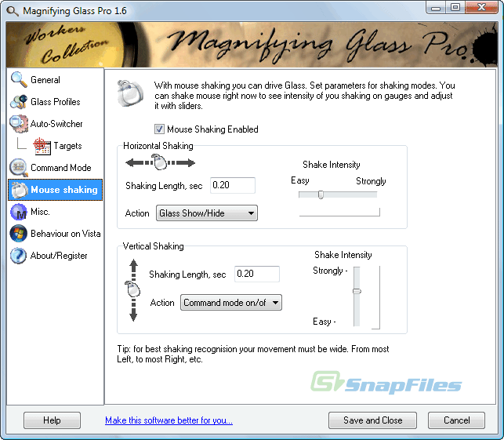Click the Magnifying Glass Pro banner title

[x=318, y=45]
